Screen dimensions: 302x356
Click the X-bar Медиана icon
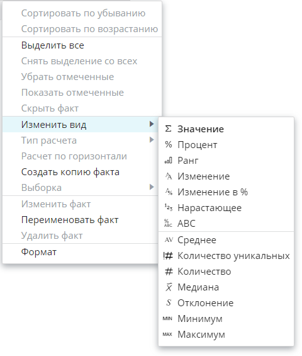click(169, 287)
